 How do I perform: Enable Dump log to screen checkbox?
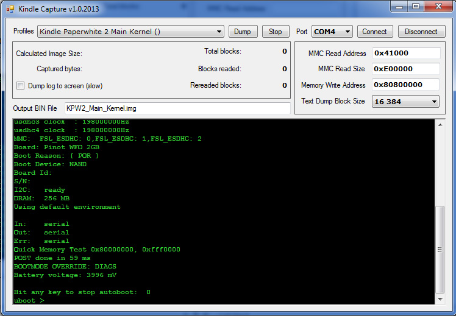20,86
